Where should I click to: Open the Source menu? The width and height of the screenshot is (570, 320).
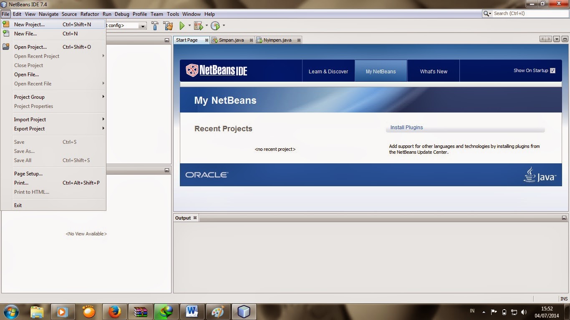click(x=69, y=14)
